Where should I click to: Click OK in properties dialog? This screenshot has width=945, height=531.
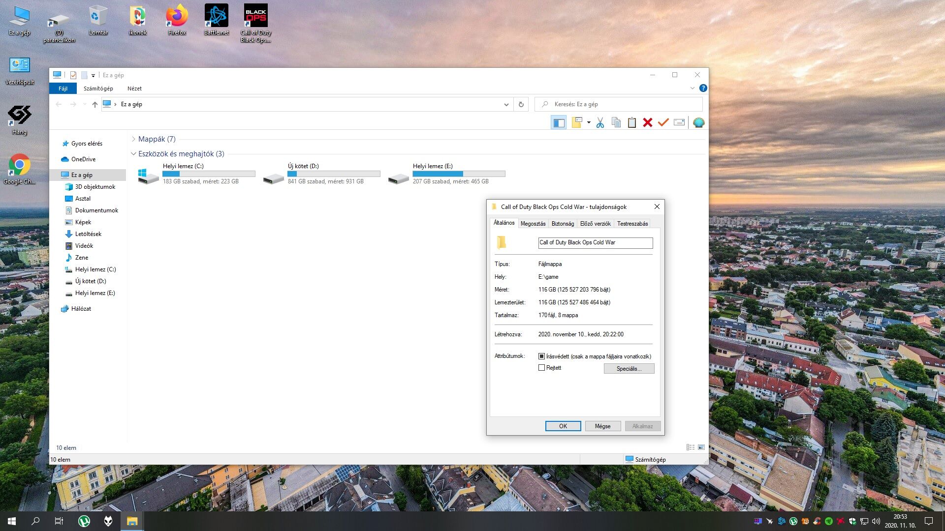(563, 426)
